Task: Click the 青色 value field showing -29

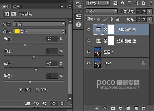Action: coord(52,39)
